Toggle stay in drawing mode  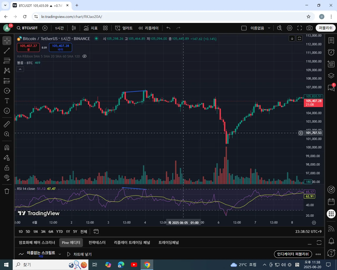tap(7, 158)
